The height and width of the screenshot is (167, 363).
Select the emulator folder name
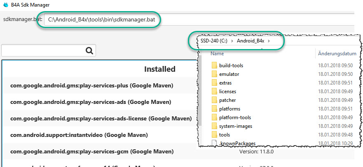point(229,74)
